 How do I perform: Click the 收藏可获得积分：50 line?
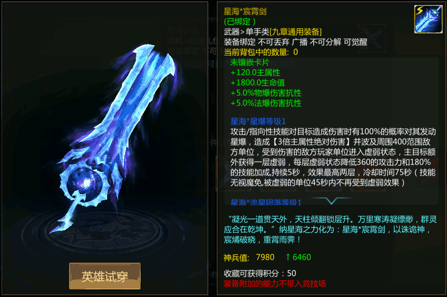260,273
